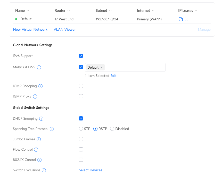
Task: Click New Virtual Network link
Action: click(30, 29)
